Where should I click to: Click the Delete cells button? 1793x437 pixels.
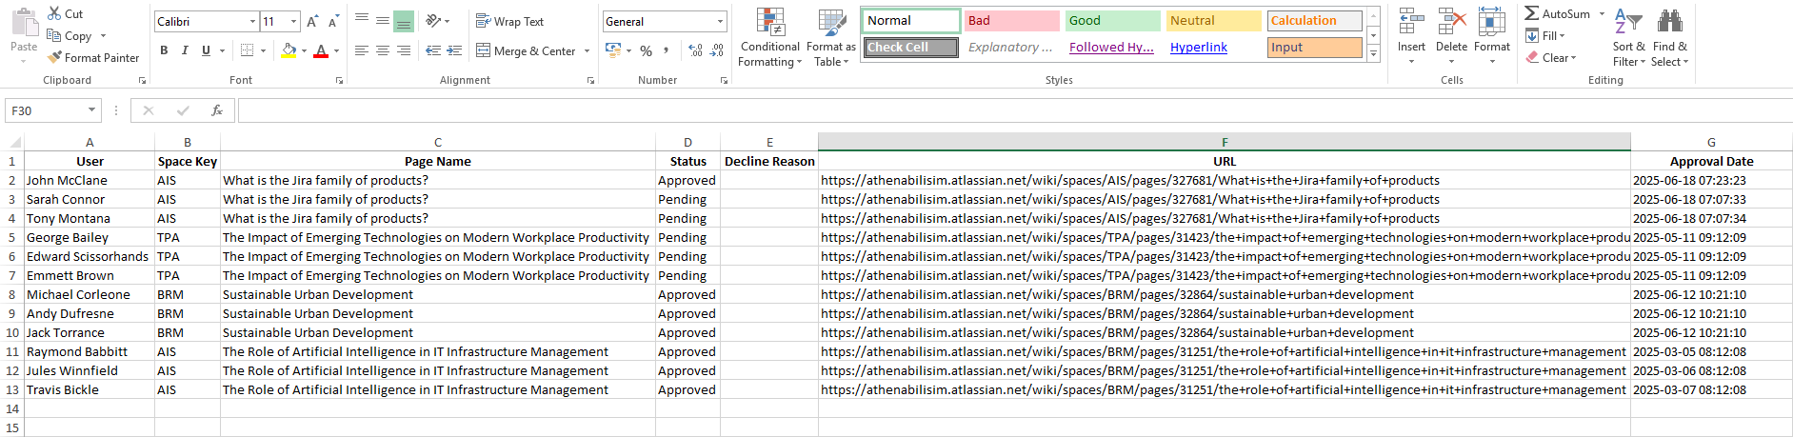click(x=1451, y=36)
